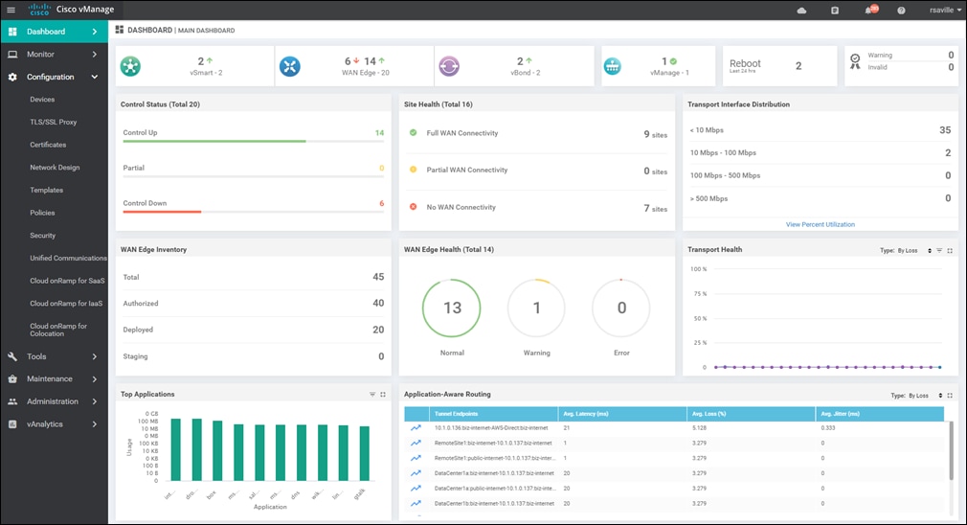Viewport: 967px width, 525px height.
Task: Collapse the Configuration menu chevron
Action: click(x=95, y=77)
